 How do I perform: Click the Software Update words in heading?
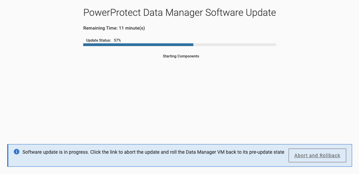pos(240,12)
